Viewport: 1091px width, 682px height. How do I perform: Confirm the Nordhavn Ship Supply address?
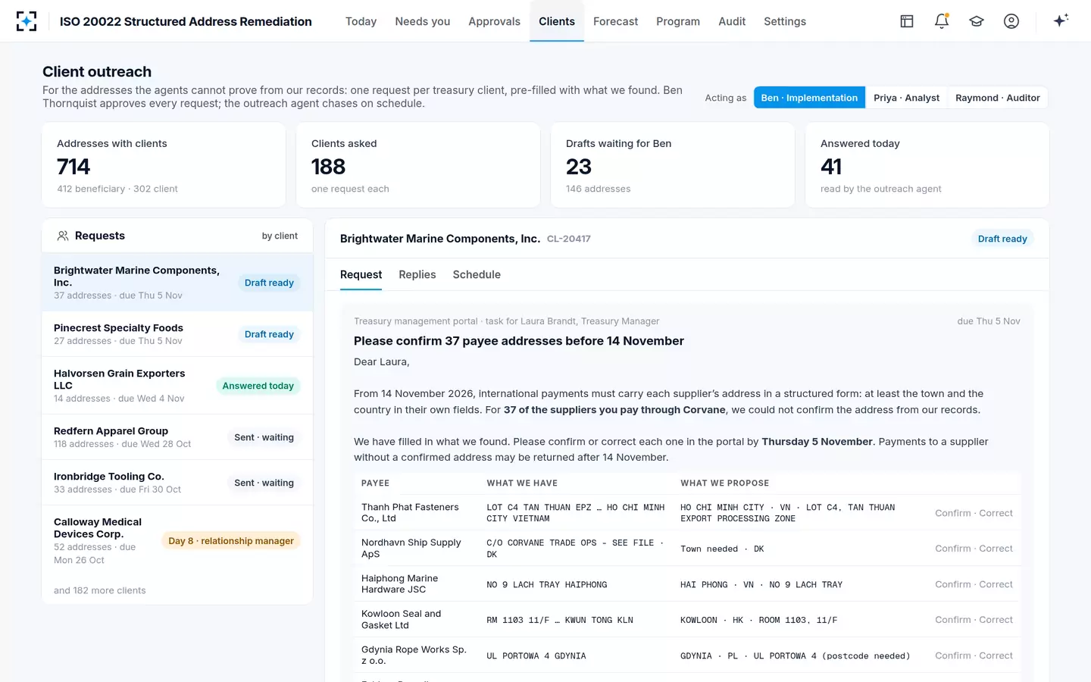pos(952,549)
